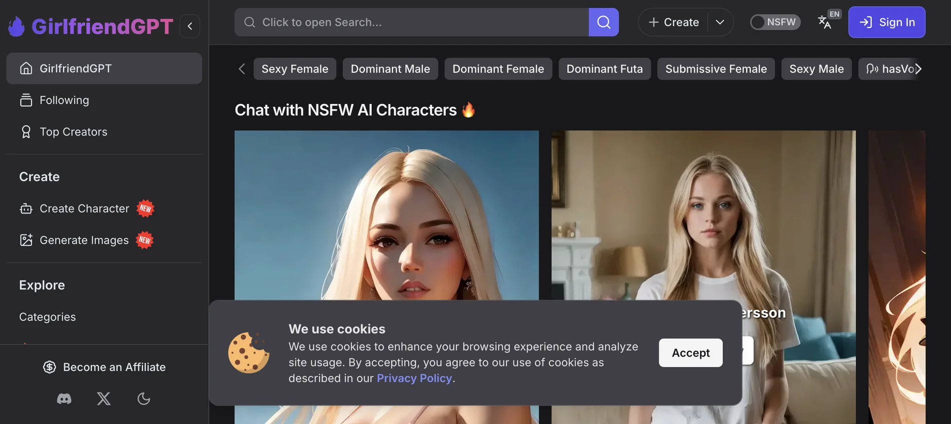The image size is (951, 424).
Task: Click the Top Creators award icon
Action: point(26,132)
